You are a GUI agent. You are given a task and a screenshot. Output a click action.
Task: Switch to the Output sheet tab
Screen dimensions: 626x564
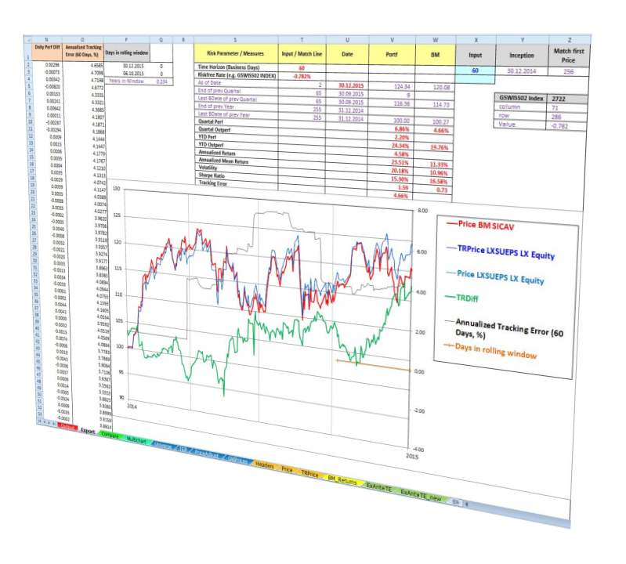point(67,427)
